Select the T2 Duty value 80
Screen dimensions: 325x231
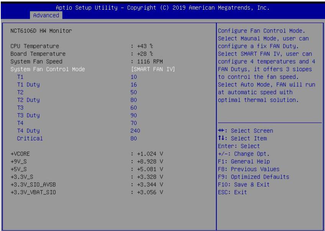134,100
